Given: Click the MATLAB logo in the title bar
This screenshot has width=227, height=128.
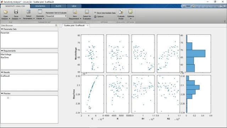Looking at the screenshot, I should coord(2,2).
